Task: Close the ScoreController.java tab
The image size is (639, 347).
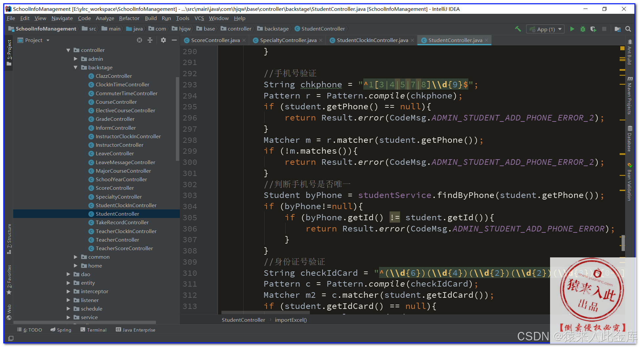Action: pyautogui.click(x=244, y=40)
